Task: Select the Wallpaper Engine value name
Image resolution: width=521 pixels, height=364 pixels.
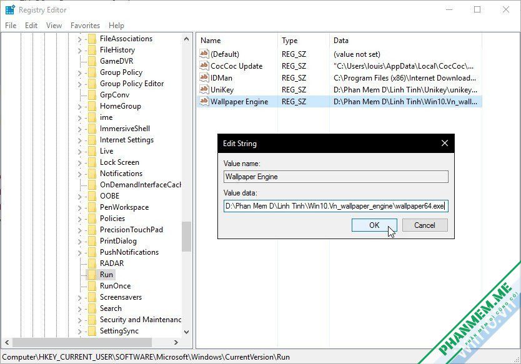Action: tap(239, 102)
